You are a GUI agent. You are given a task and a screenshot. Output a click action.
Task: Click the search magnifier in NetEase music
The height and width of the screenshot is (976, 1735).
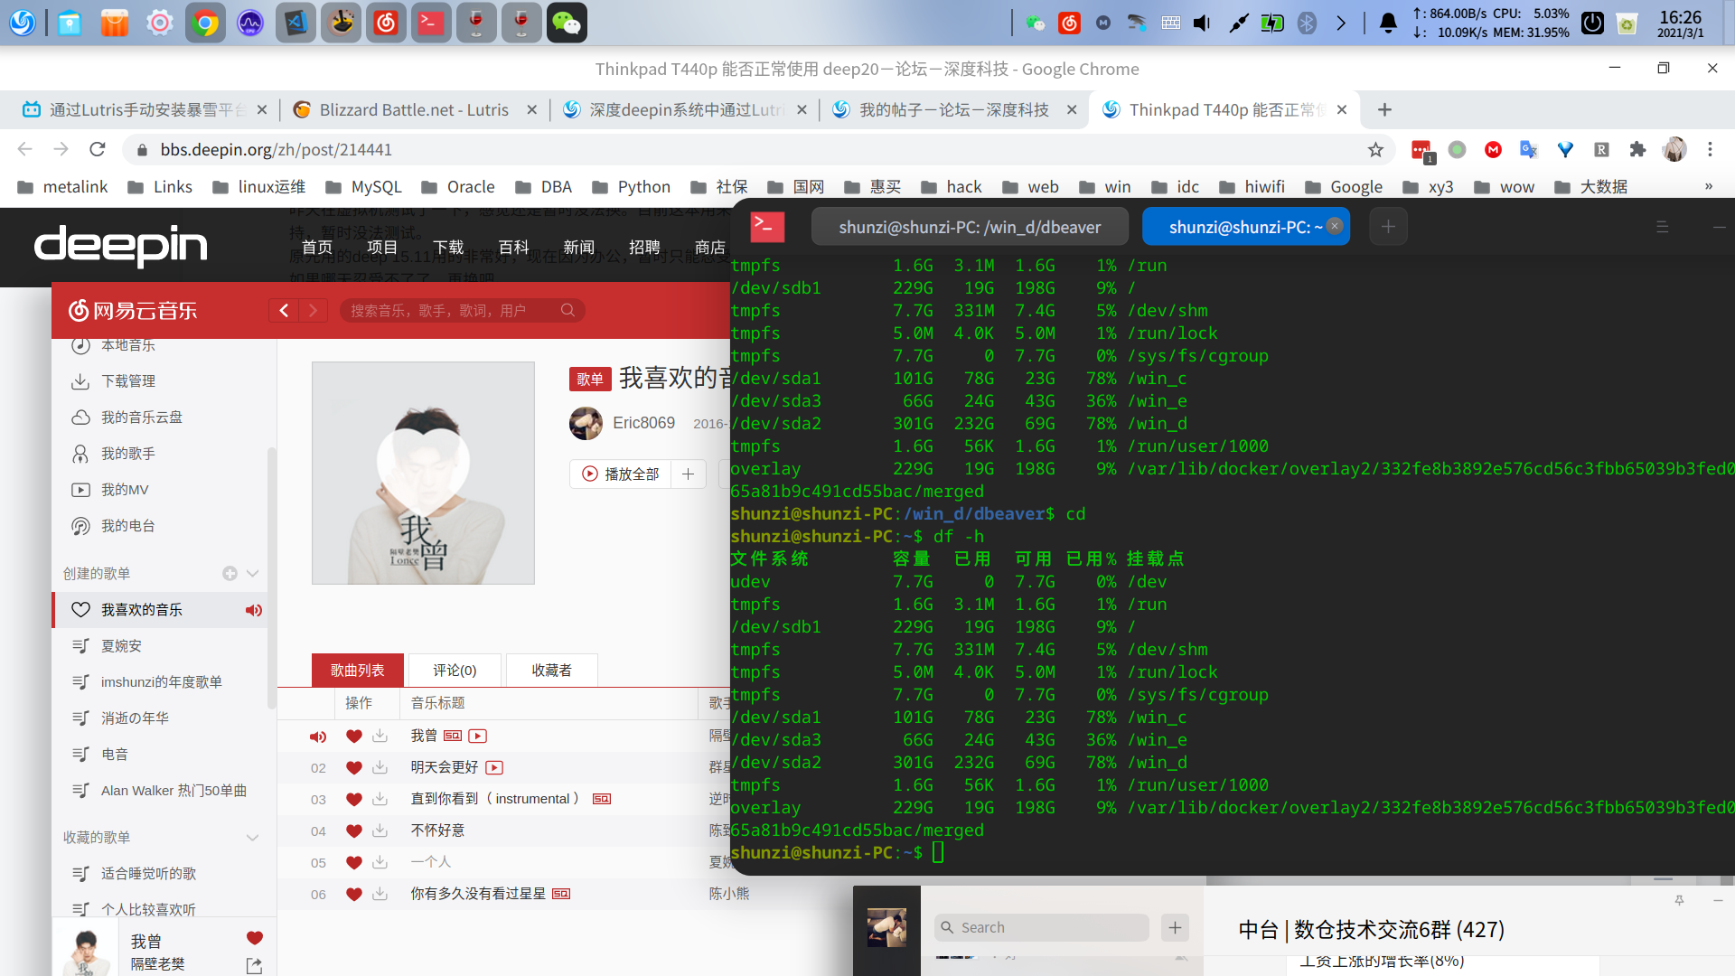pos(567,310)
